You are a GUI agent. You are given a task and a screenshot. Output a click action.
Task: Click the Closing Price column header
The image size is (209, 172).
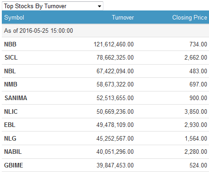click(x=190, y=18)
